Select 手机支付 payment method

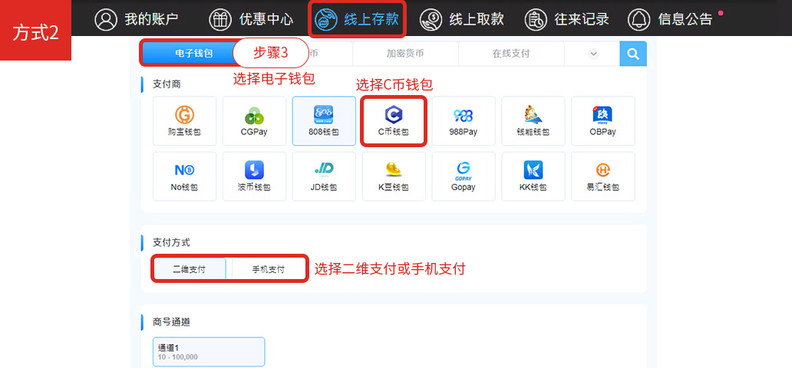pyautogui.click(x=269, y=270)
